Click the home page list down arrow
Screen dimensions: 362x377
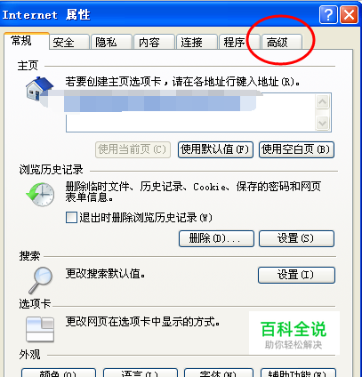point(322,123)
